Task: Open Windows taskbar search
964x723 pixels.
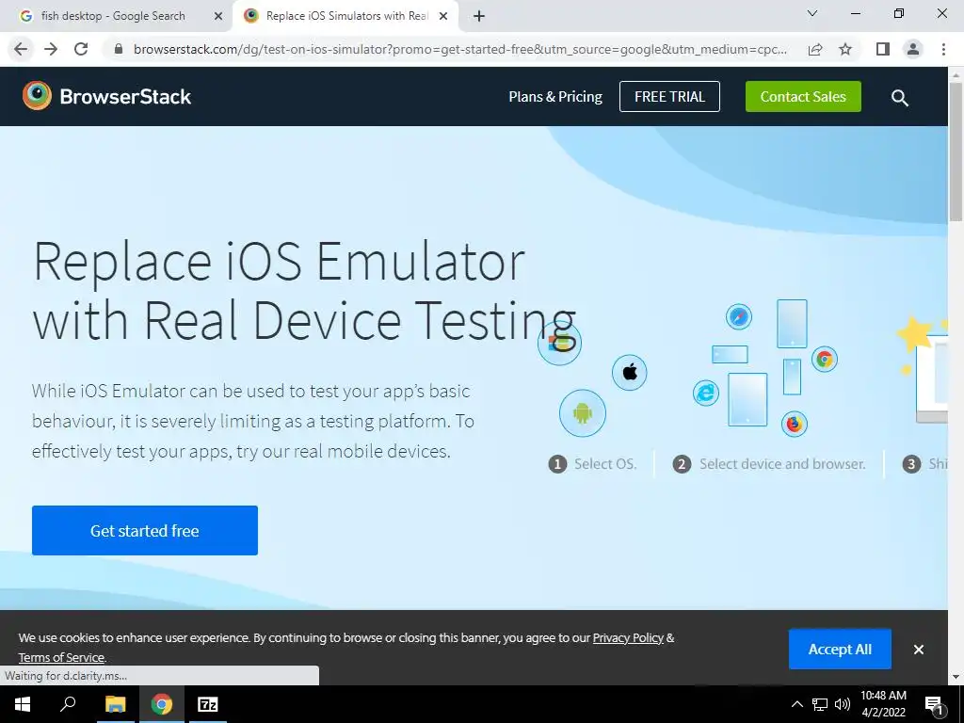Action: click(x=68, y=704)
